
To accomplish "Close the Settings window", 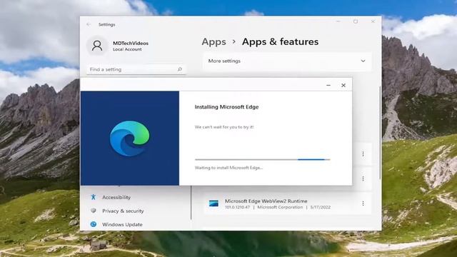I will click(x=373, y=21).
